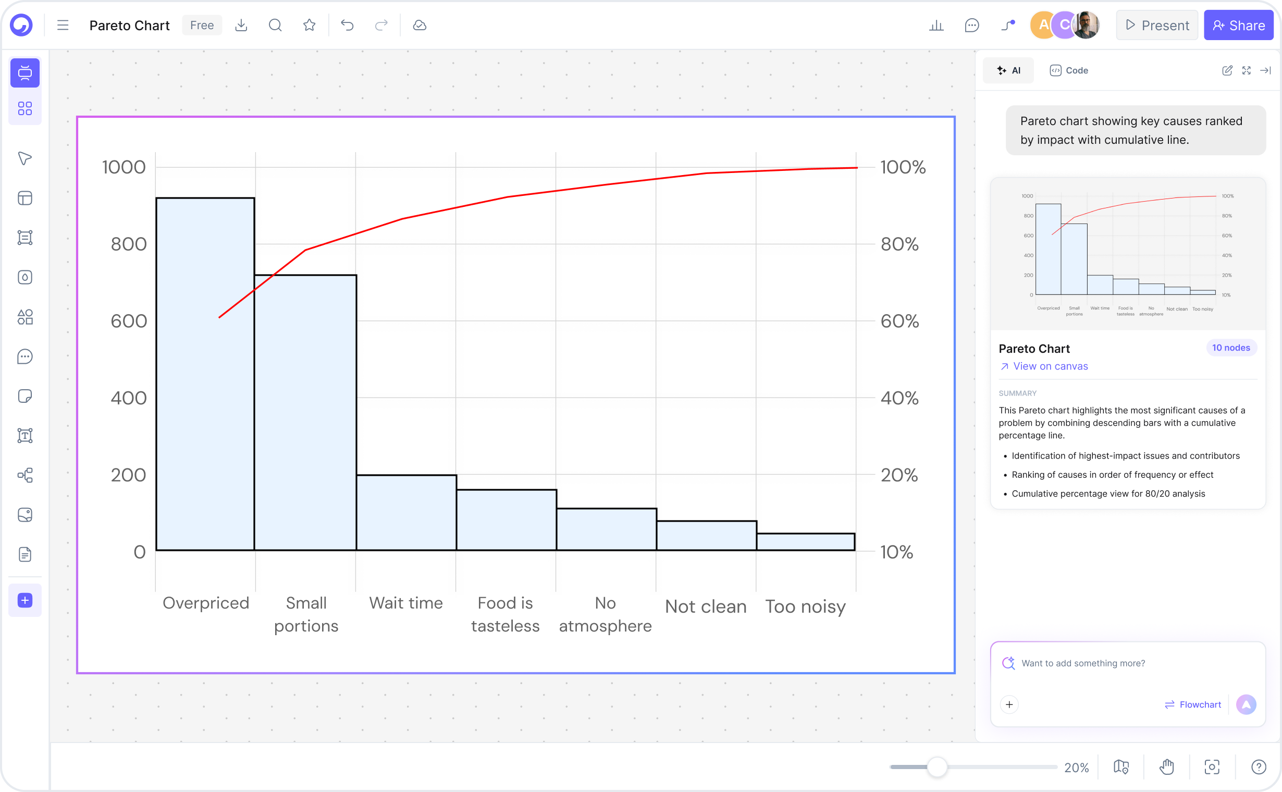Click the 10 nodes badge
This screenshot has width=1282, height=792.
click(x=1230, y=348)
